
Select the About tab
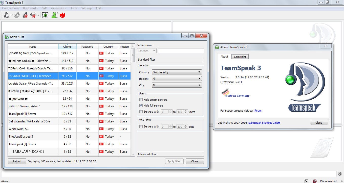click(x=224, y=57)
